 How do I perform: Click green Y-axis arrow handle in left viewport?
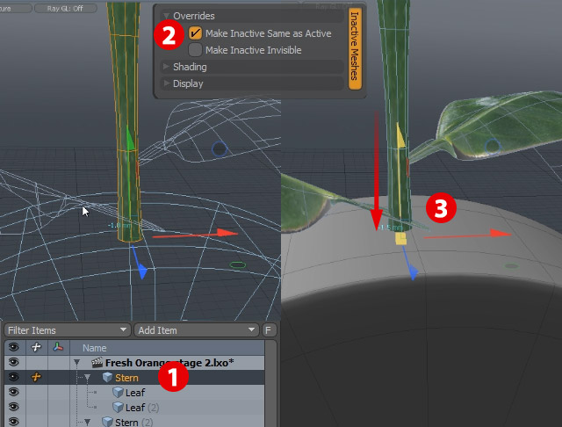coord(131,139)
